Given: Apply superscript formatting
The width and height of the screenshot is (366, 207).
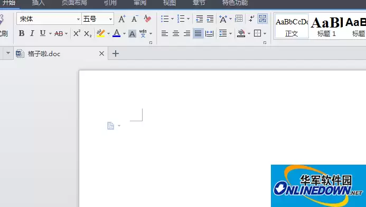Looking at the screenshot, I should click(x=77, y=33).
